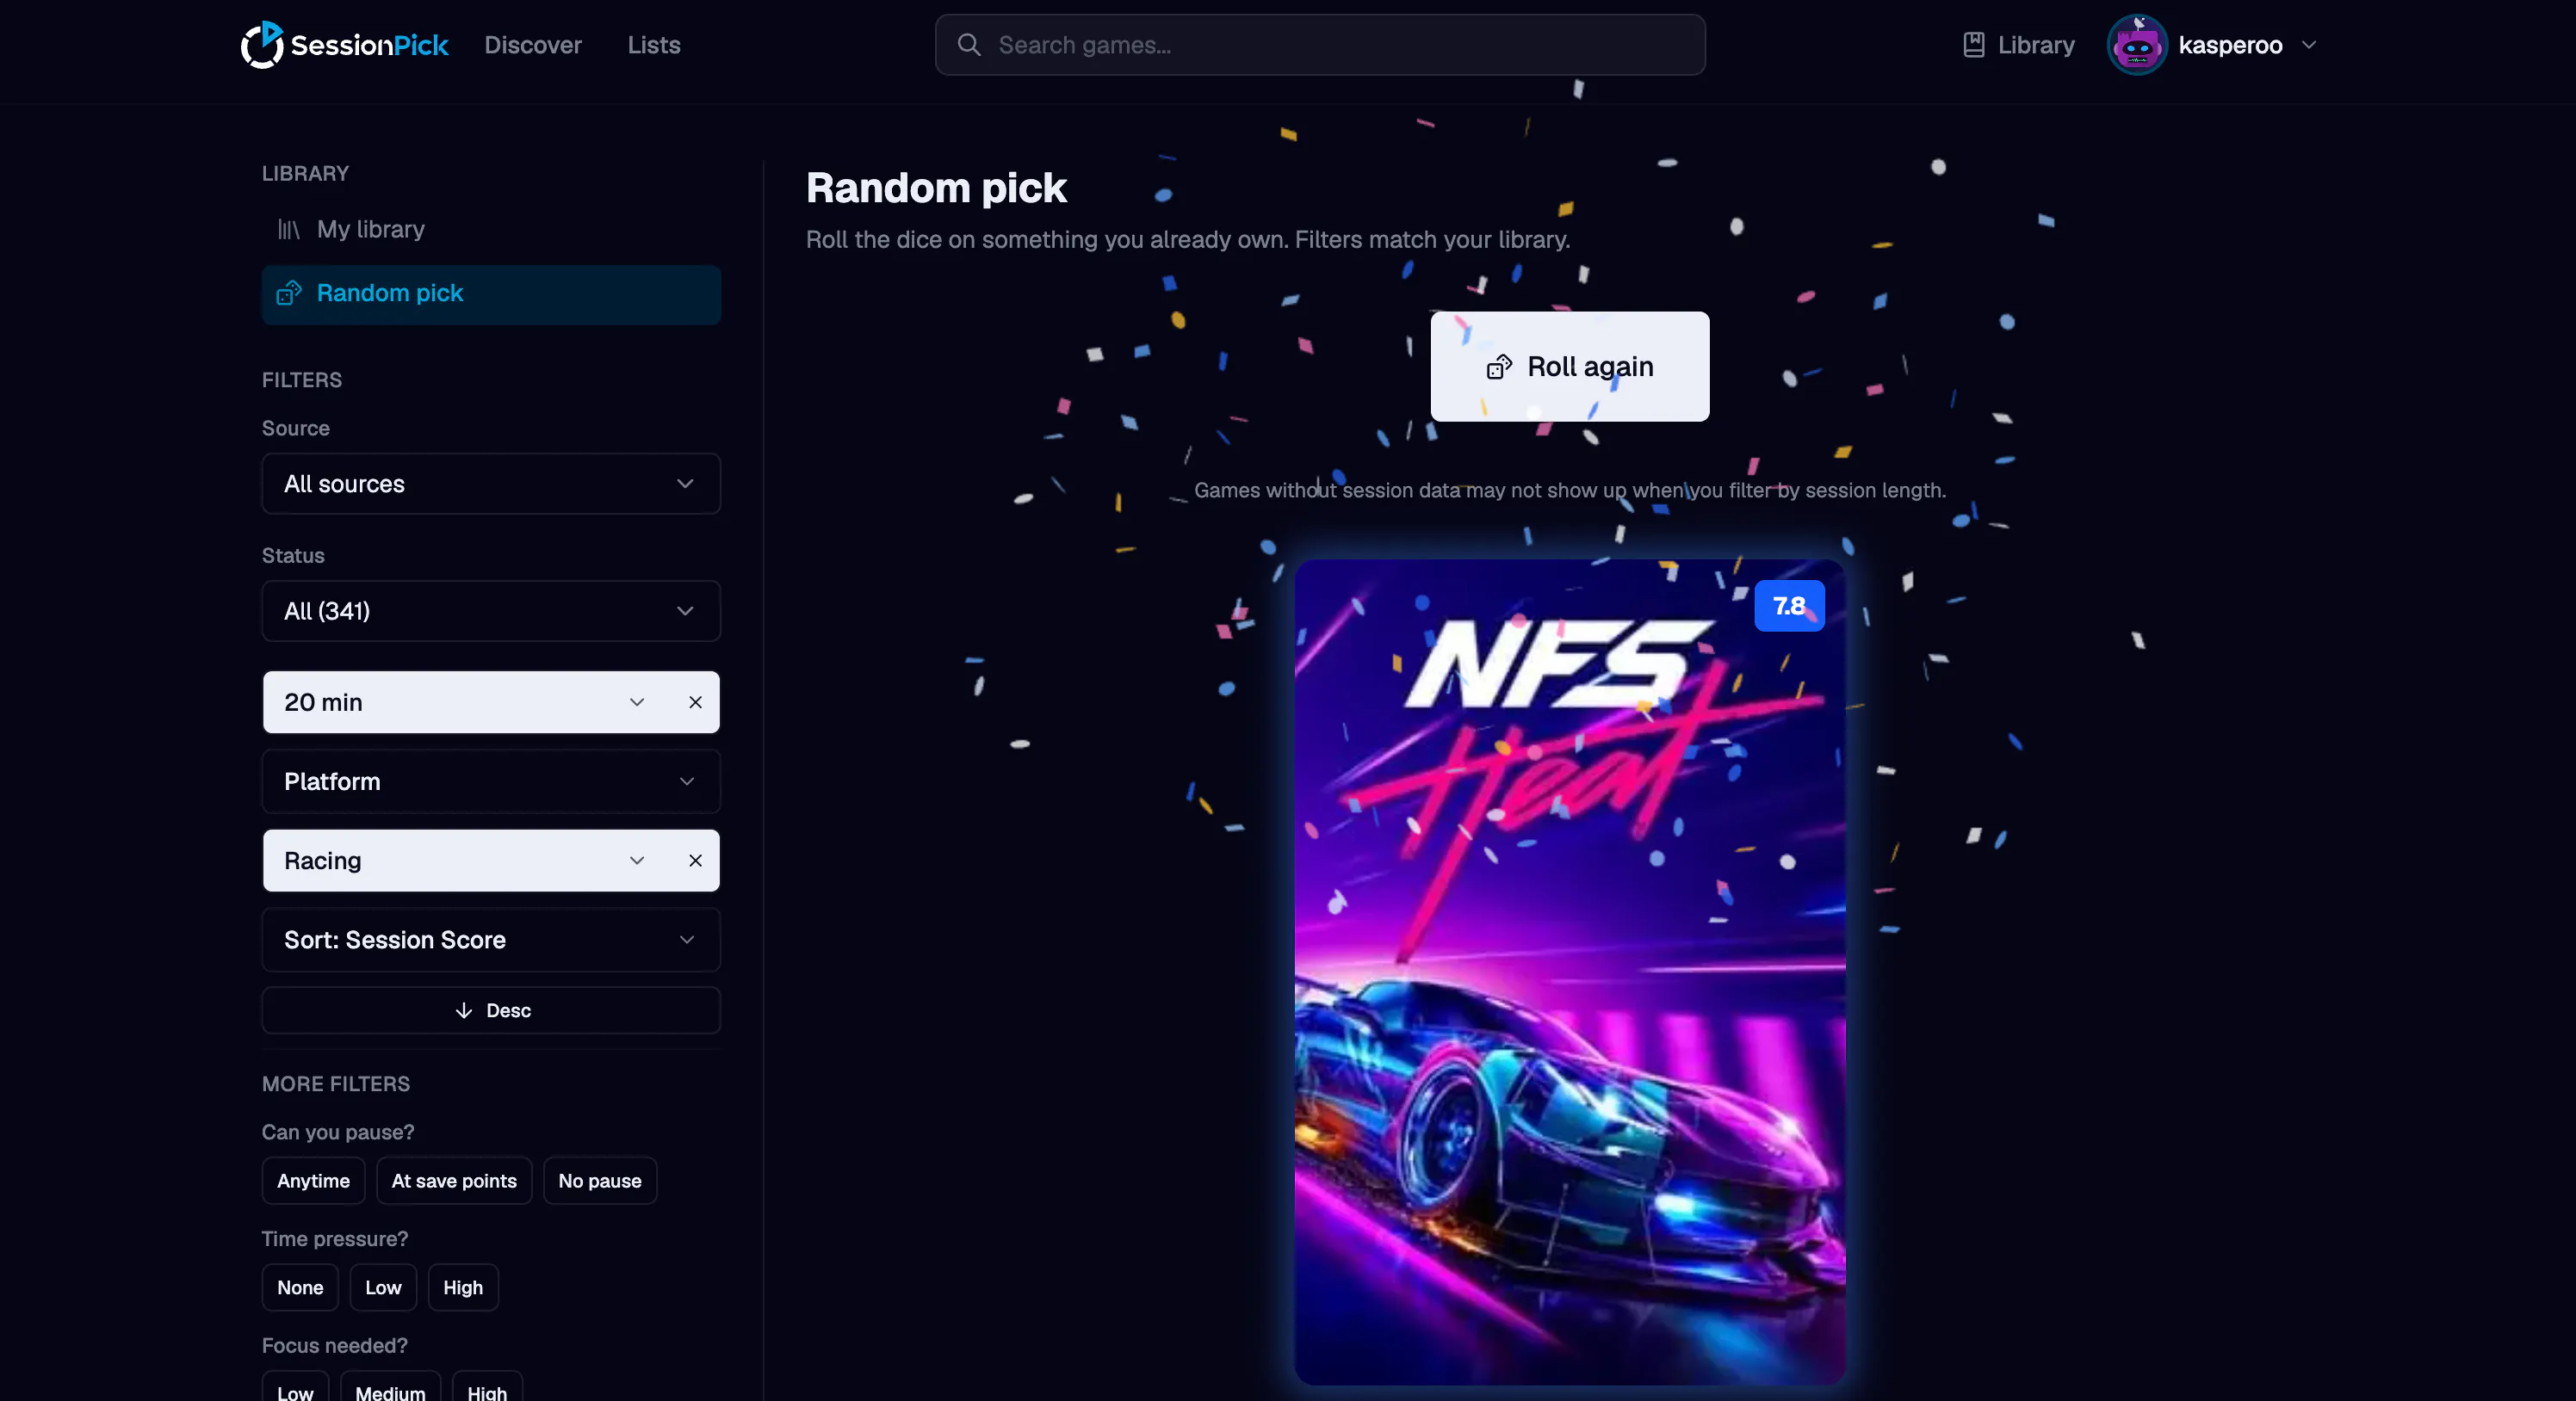Toggle the Desc sort order button
This screenshot has height=1401, width=2576.
click(491, 1010)
